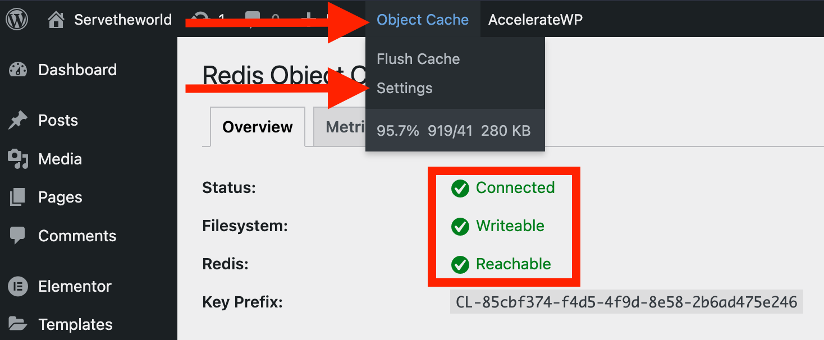Screen dimensions: 824x340
Task: Click the green Reachable checkmark icon
Action: pos(460,265)
